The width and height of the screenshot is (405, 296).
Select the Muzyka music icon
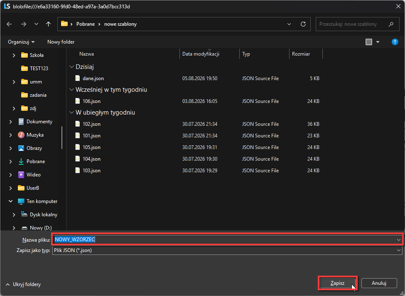(x=21, y=135)
